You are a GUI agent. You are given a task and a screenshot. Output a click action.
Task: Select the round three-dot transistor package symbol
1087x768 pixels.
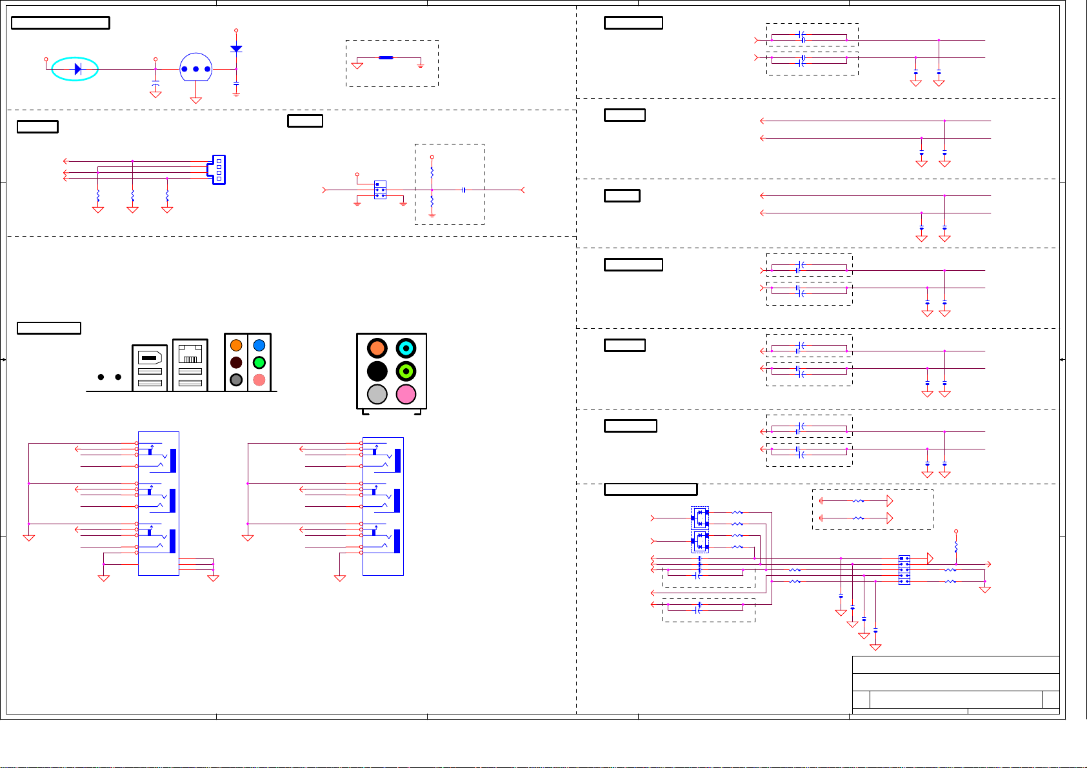(196, 67)
